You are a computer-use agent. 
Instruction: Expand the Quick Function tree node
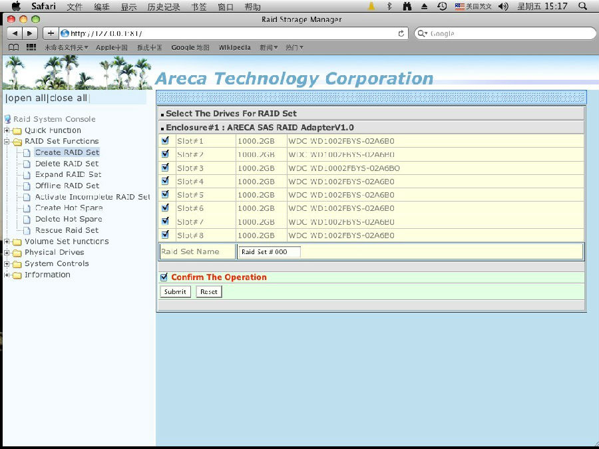coord(7,130)
